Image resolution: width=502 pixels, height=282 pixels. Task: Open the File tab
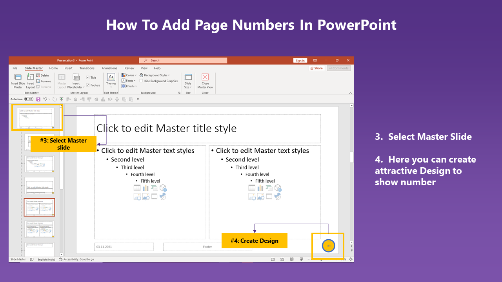[15, 68]
